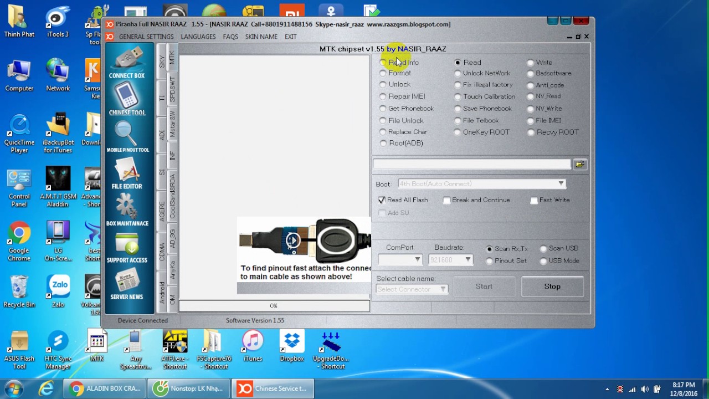Select the Pinout Set radio button

pos(506,260)
